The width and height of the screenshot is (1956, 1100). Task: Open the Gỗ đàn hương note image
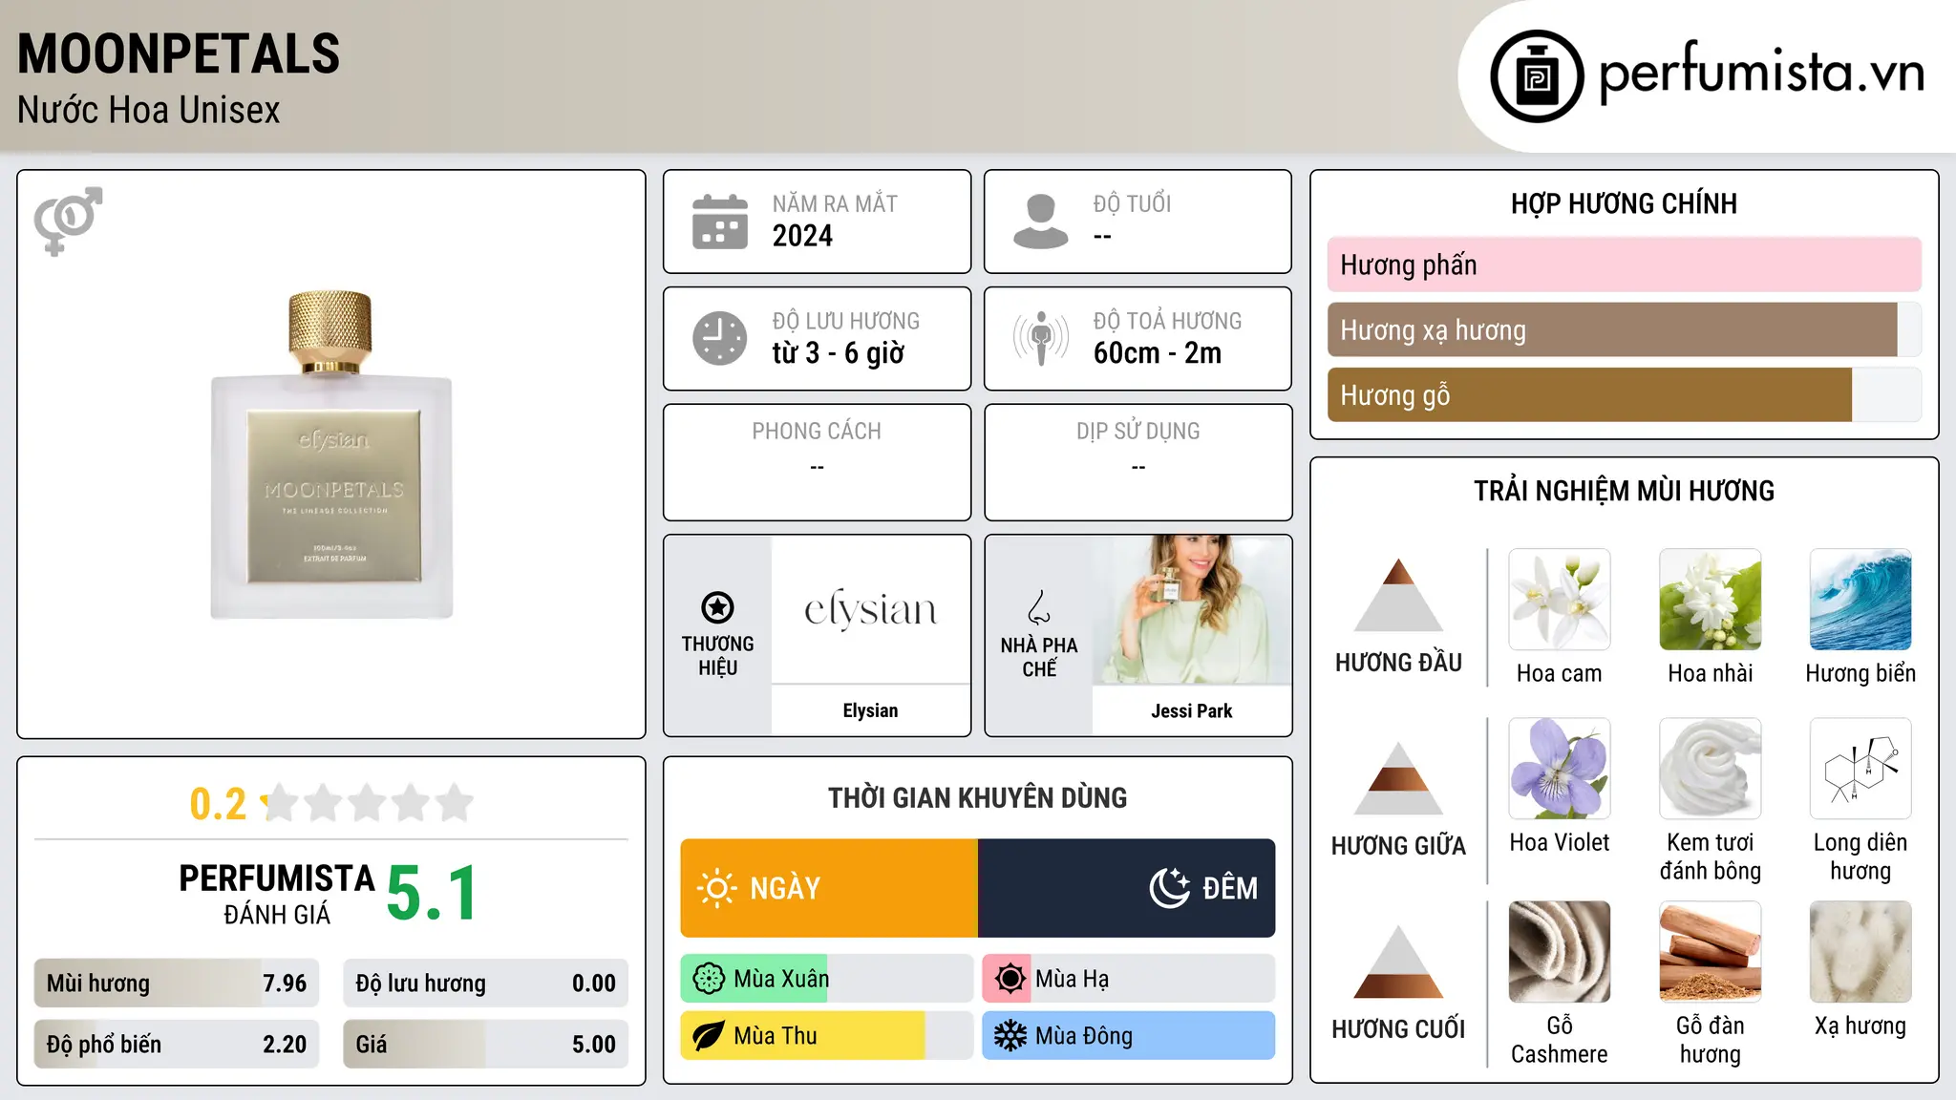1711,952
